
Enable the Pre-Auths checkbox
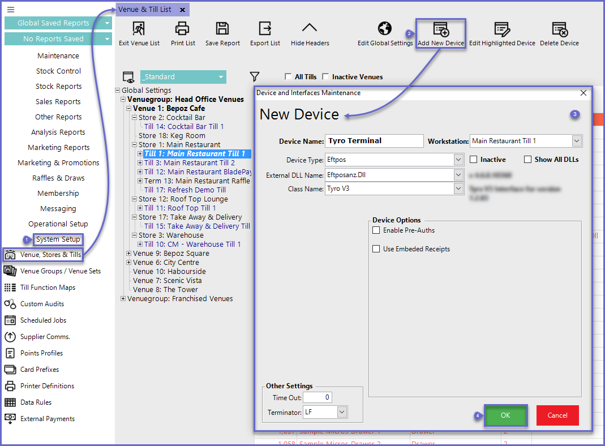tap(376, 230)
